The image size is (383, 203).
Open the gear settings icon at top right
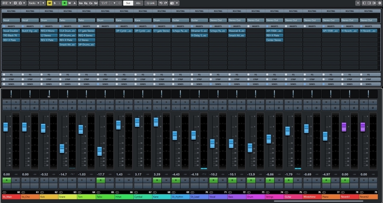(x=379, y=3)
